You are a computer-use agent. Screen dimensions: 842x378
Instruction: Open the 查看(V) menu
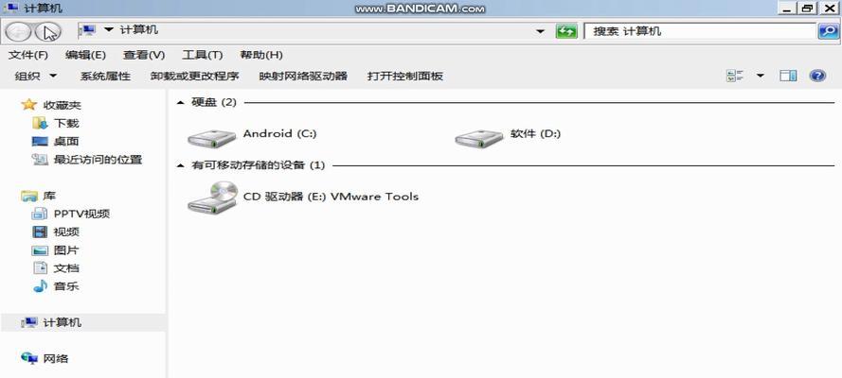[144, 55]
